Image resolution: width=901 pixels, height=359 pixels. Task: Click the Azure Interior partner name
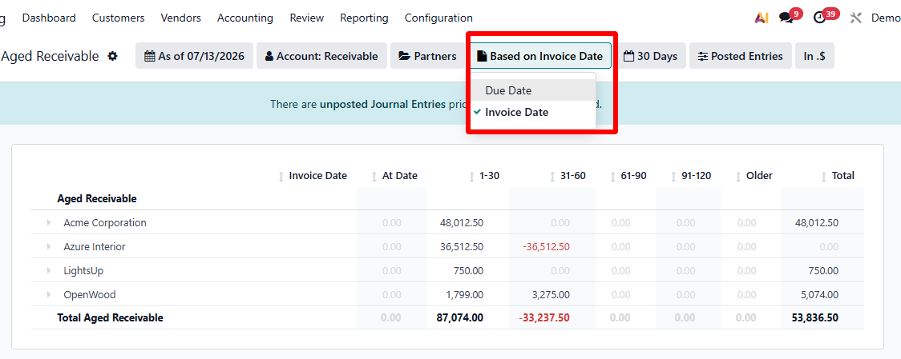[95, 246]
